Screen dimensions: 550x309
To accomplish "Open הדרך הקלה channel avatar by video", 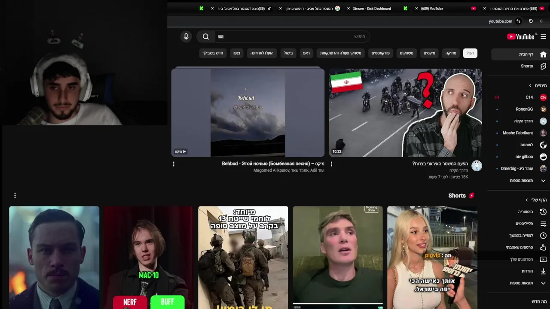I will pos(477,166).
